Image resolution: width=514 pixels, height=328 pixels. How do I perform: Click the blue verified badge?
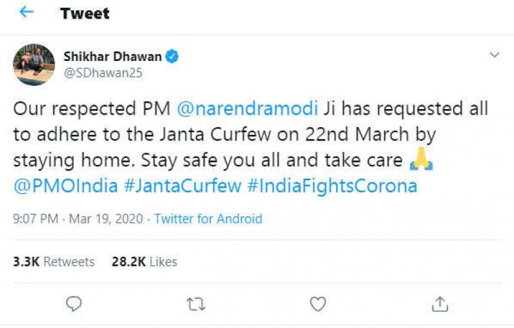[172, 56]
